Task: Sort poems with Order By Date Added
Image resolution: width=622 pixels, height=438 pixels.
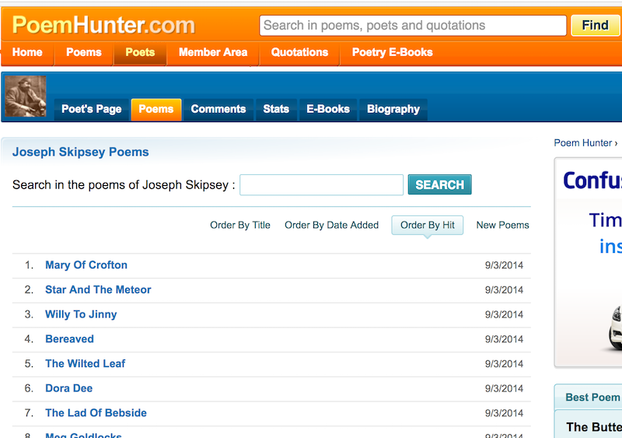Action: (x=331, y=225)
